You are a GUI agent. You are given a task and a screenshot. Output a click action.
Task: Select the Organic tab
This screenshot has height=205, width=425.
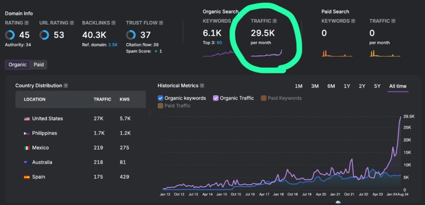(18, 65)
